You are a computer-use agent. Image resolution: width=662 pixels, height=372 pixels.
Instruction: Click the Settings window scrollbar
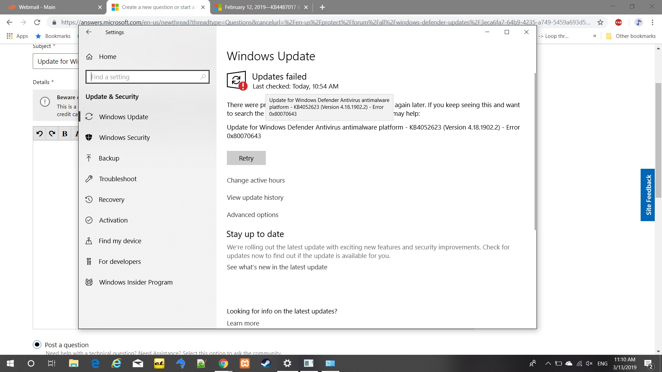[535, 152]
